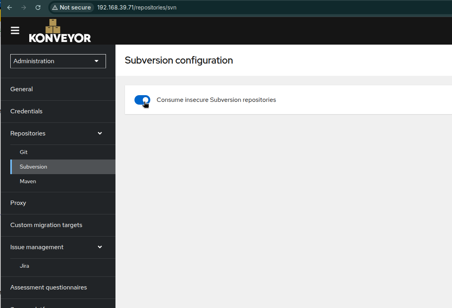Collapse the Issue management section chevron
This screenshot has width=452, height=308.
[x=100, y=247]
